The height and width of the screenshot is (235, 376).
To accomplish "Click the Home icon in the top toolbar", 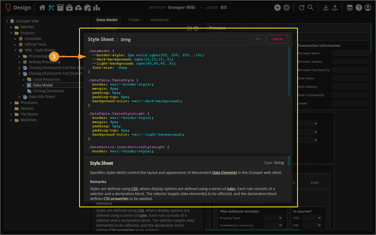I will coord(42,8).
